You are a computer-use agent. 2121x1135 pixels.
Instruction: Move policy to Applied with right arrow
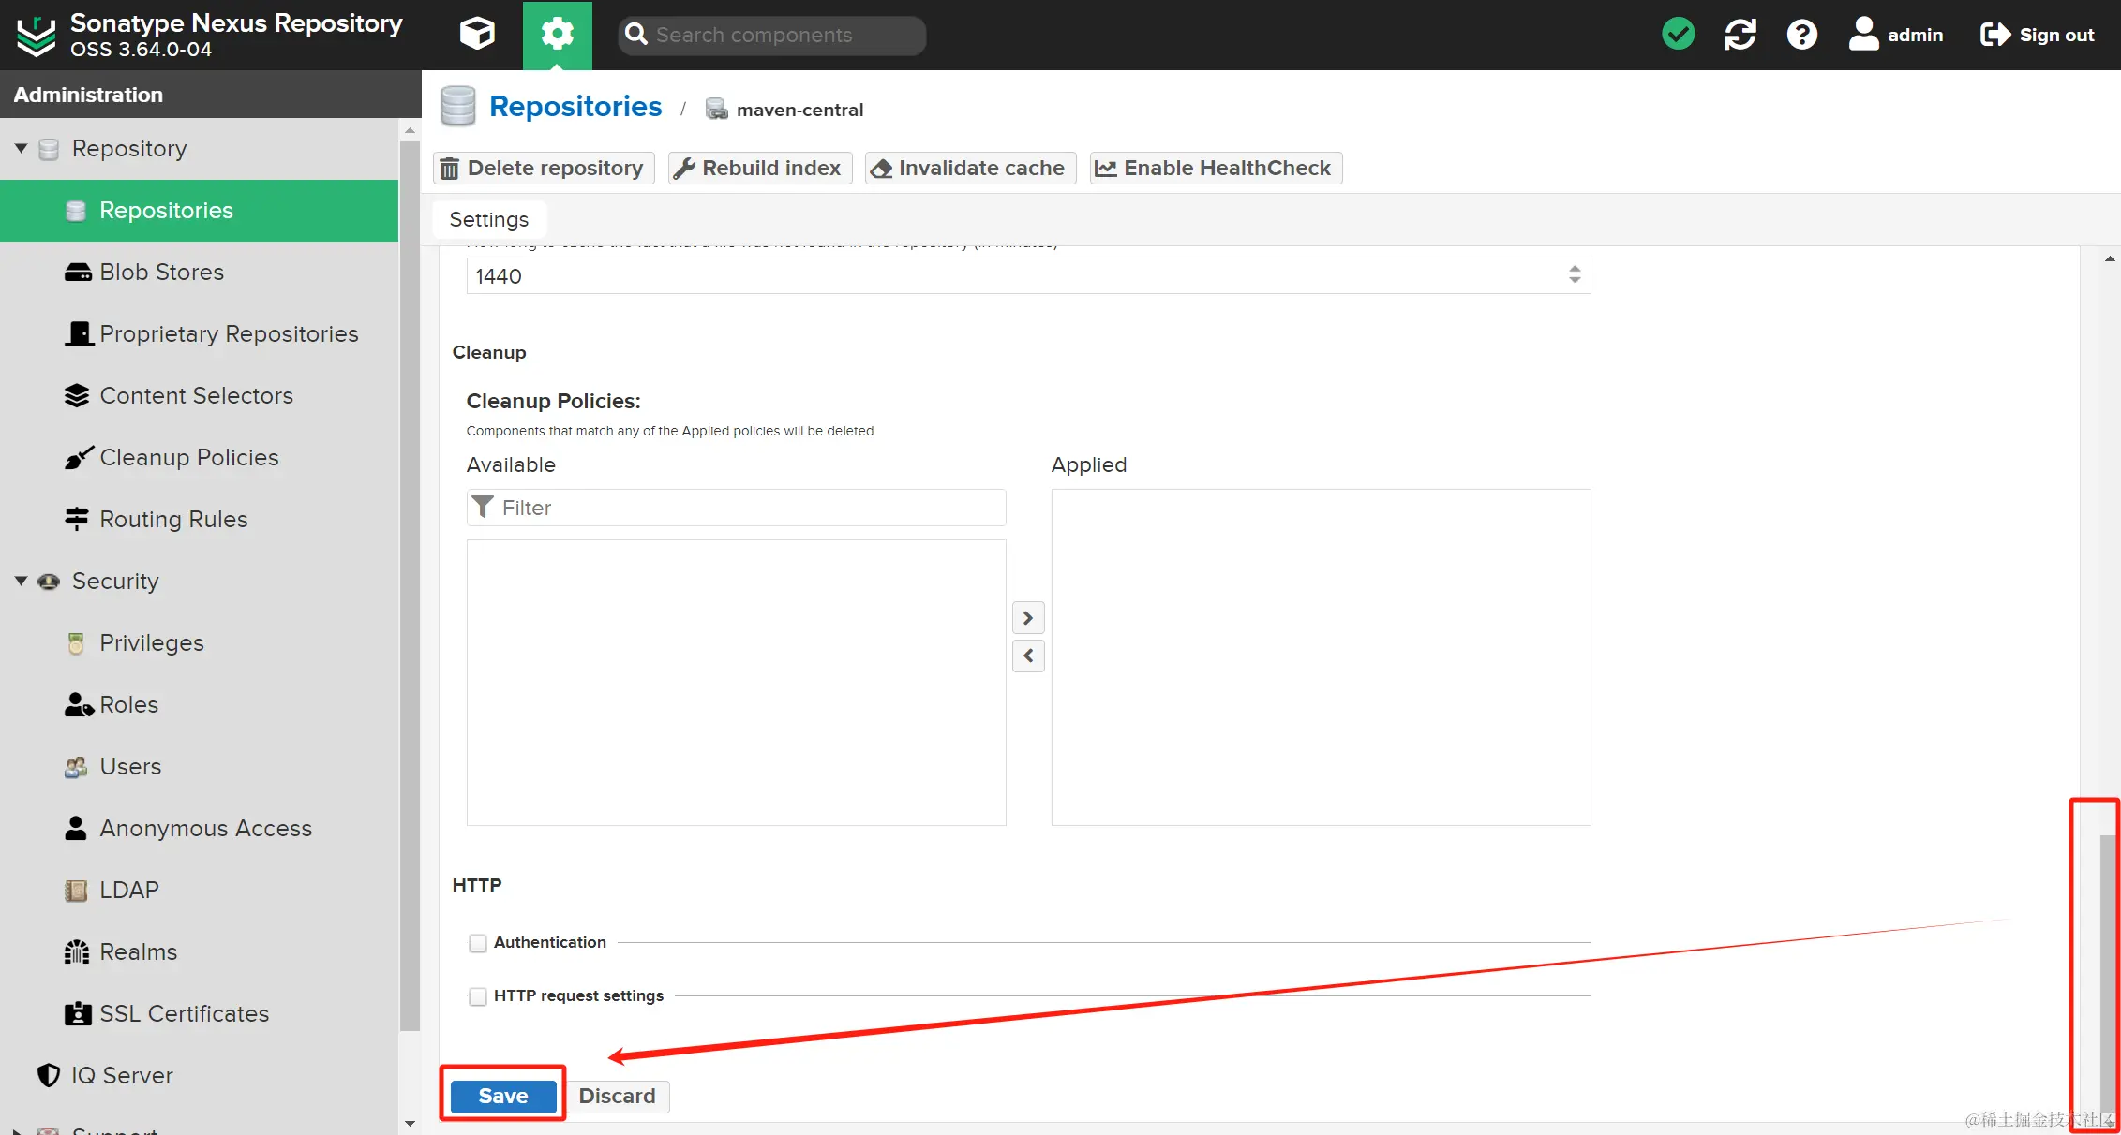(x=1028, y=618)
